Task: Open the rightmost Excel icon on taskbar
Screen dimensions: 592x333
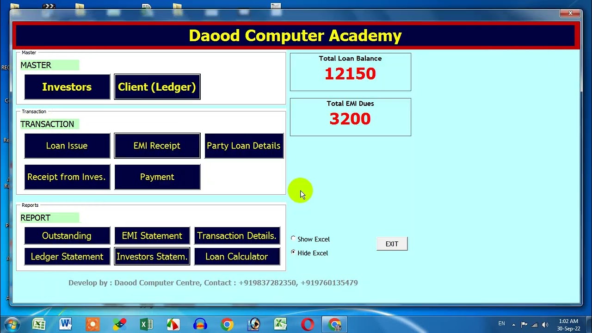Action: 281,324
